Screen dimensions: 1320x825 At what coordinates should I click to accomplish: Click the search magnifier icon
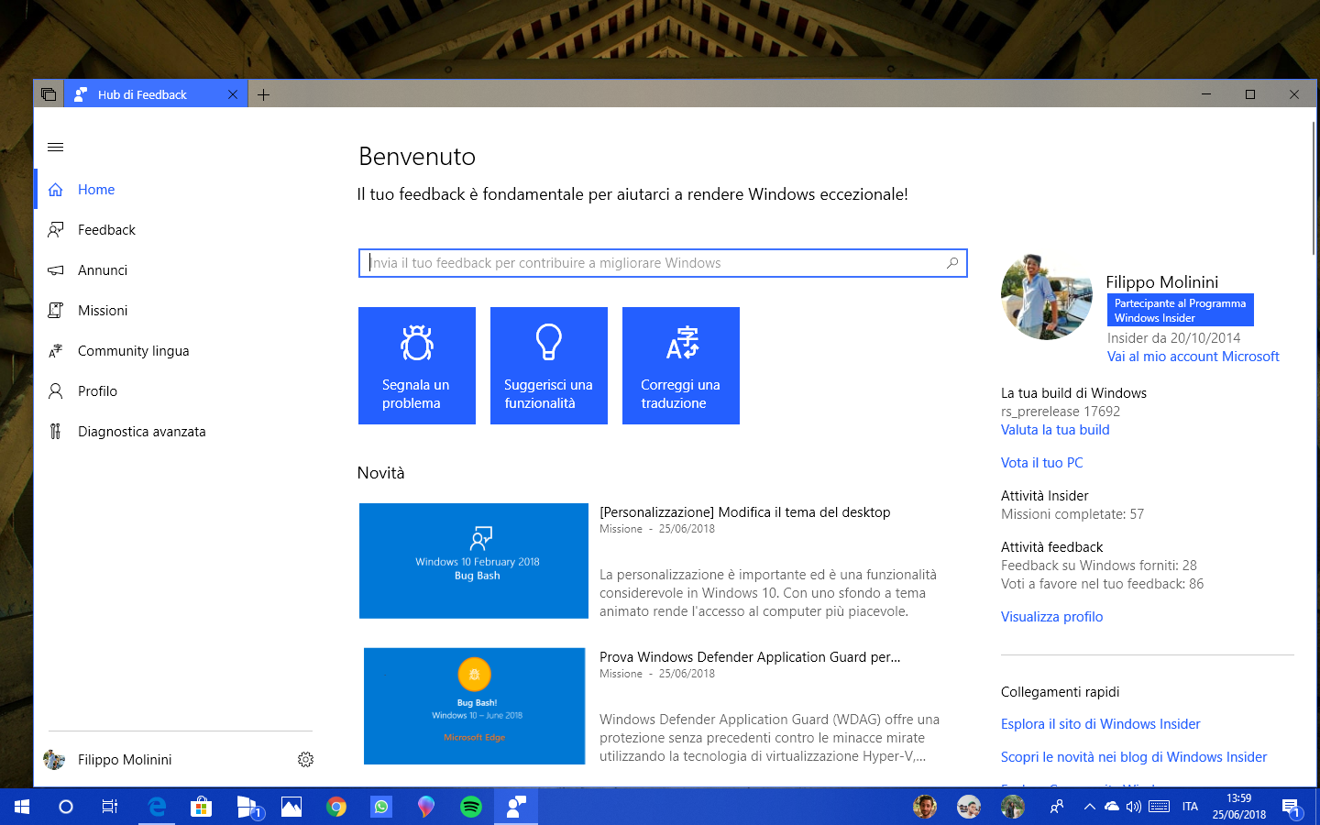(952, 263)
